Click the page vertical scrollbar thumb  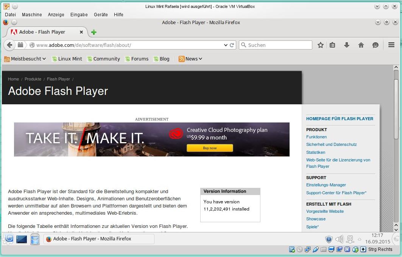click(396, 109)
